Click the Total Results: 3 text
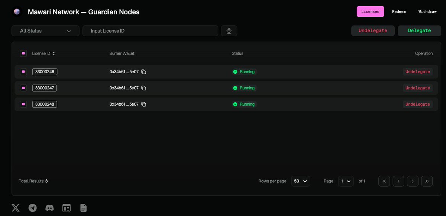 pyautogui.click(x=33, y=181)
